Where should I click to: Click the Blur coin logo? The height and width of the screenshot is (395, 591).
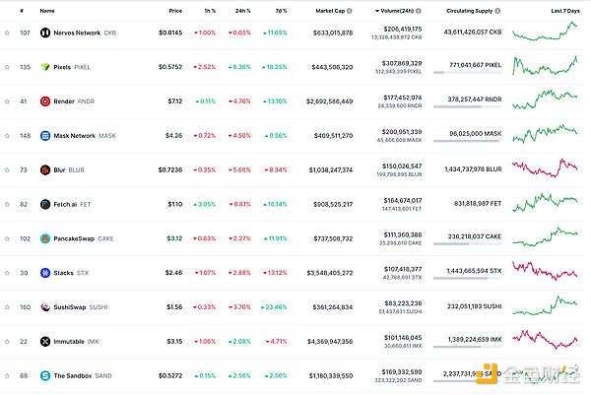click(x=45, y=169)
